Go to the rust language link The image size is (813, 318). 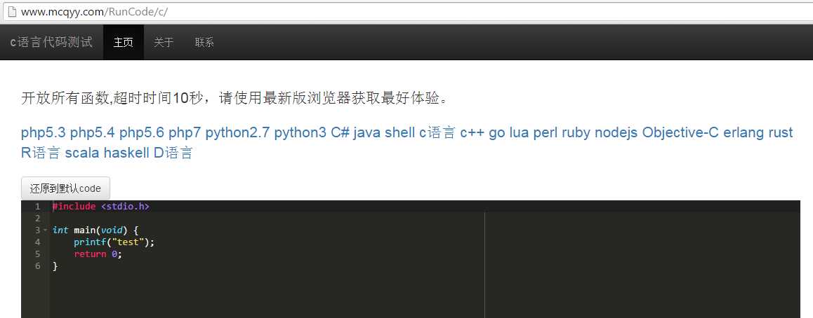tap(780, 133)
